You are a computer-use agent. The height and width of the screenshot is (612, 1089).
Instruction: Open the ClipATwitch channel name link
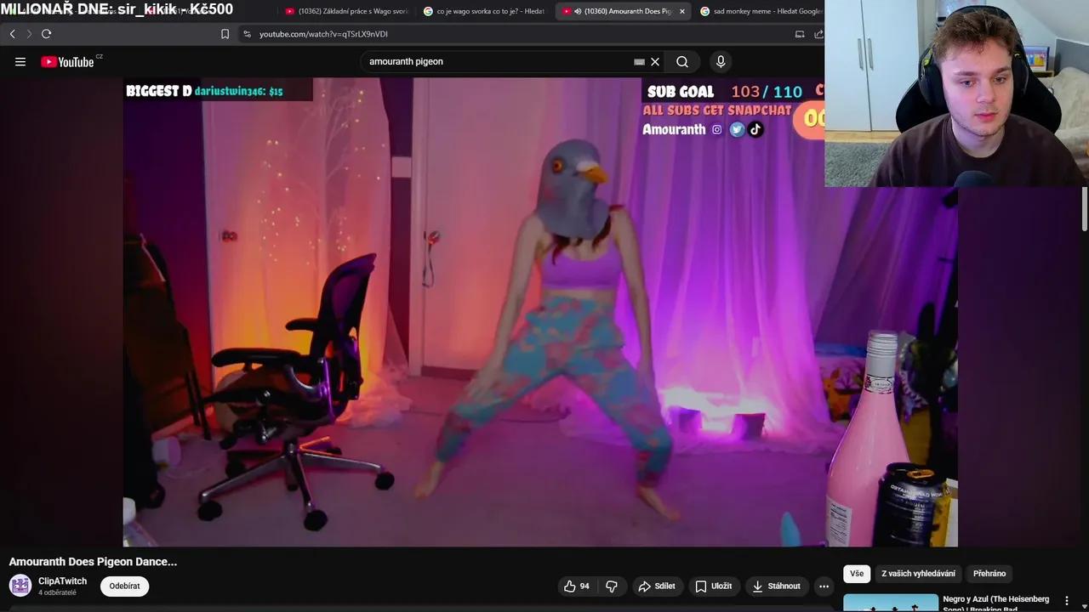click(62, 581)
